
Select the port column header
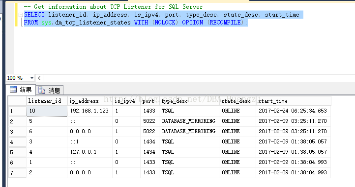(x=150, y=101)
